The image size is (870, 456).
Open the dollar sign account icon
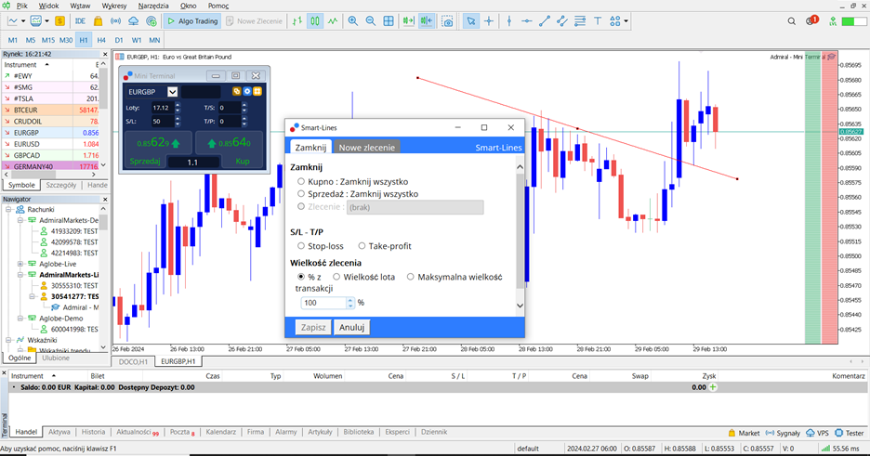59,21
